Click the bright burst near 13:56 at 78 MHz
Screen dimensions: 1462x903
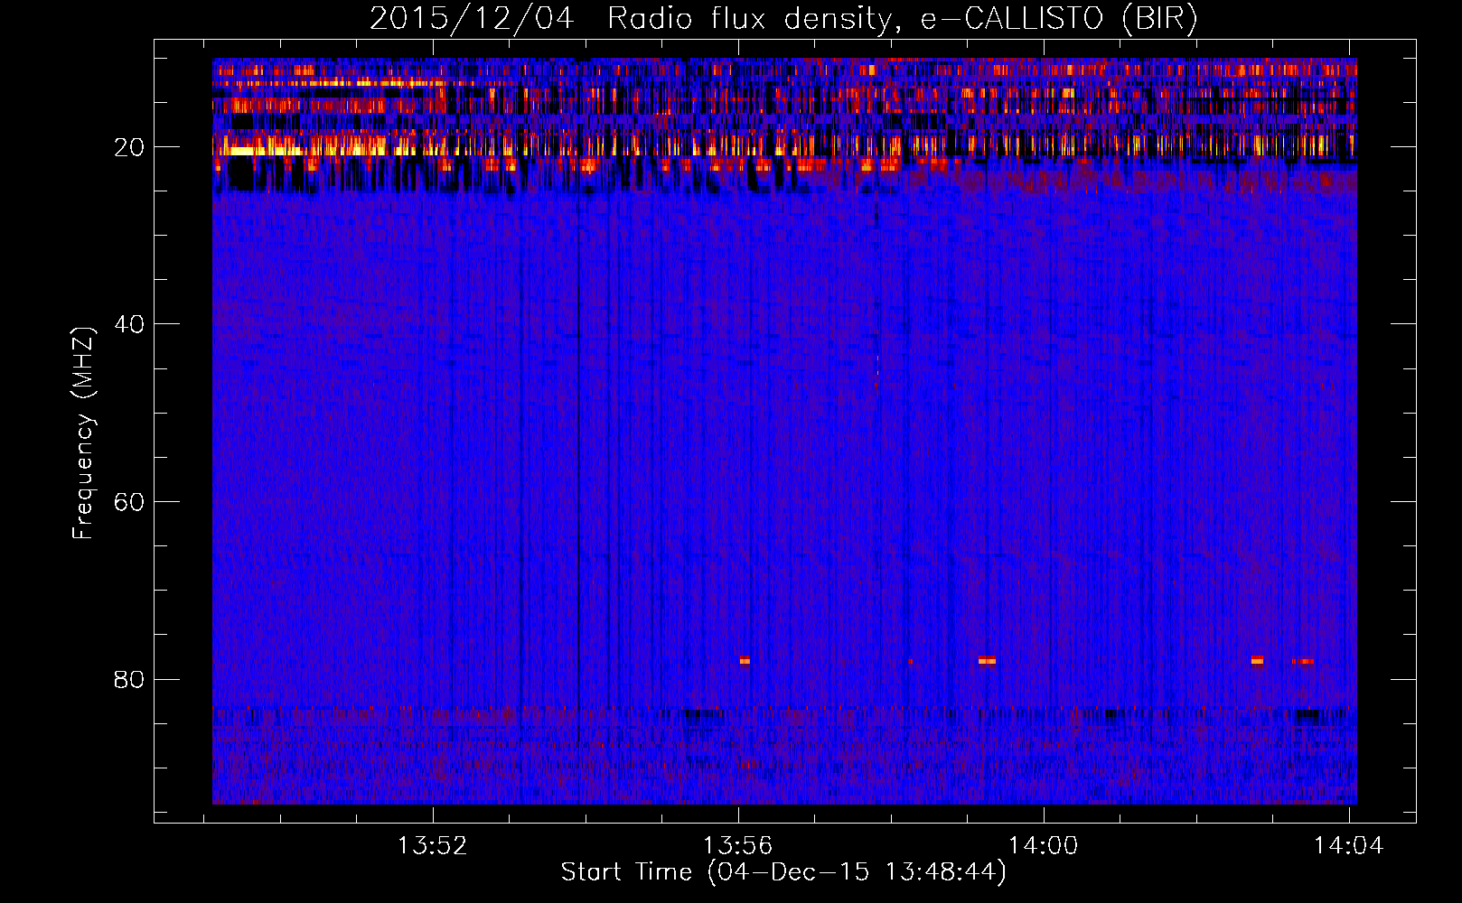(x=745, y=660)
